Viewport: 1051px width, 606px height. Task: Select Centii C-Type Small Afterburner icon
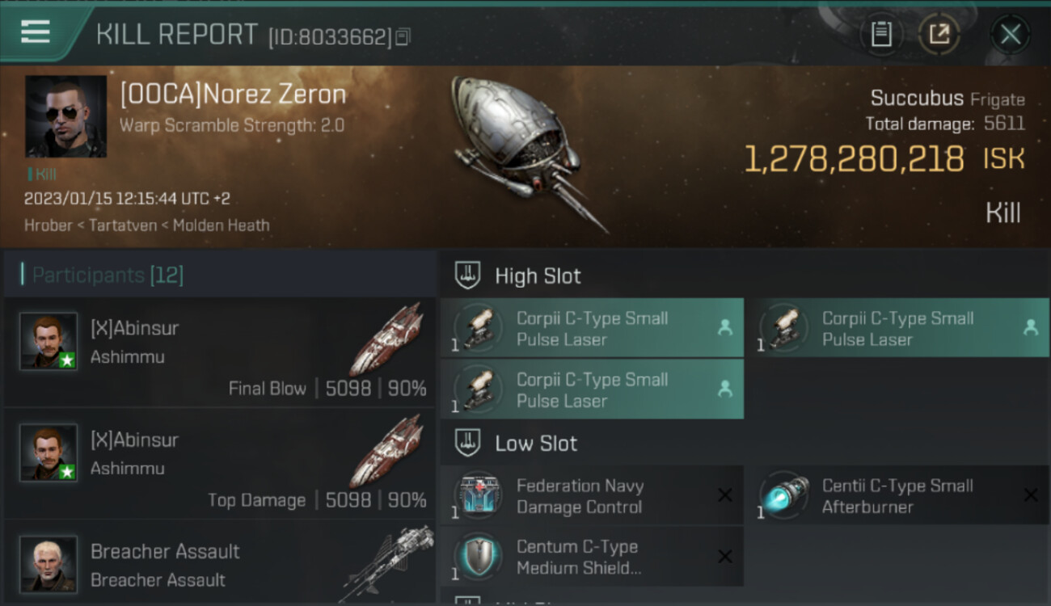784,495
